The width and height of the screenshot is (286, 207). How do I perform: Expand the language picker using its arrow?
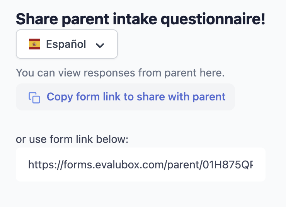[100, 45]
